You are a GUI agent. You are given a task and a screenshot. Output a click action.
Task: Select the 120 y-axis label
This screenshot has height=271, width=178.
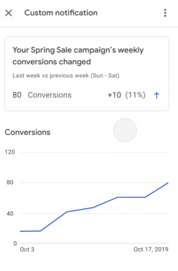(10, 152)
